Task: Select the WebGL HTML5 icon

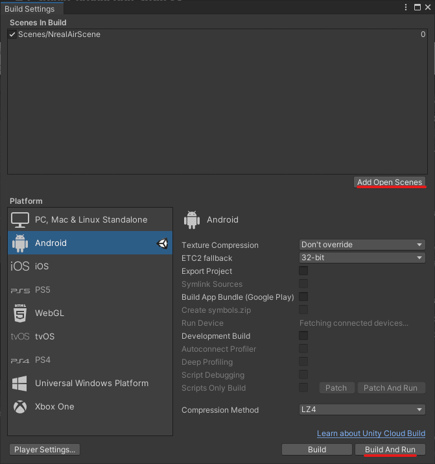Action: click(20, 313)
